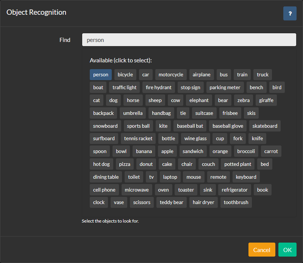Dismiss dialog with Cancel button
303x263 pixels.
(x=262, y=250)
